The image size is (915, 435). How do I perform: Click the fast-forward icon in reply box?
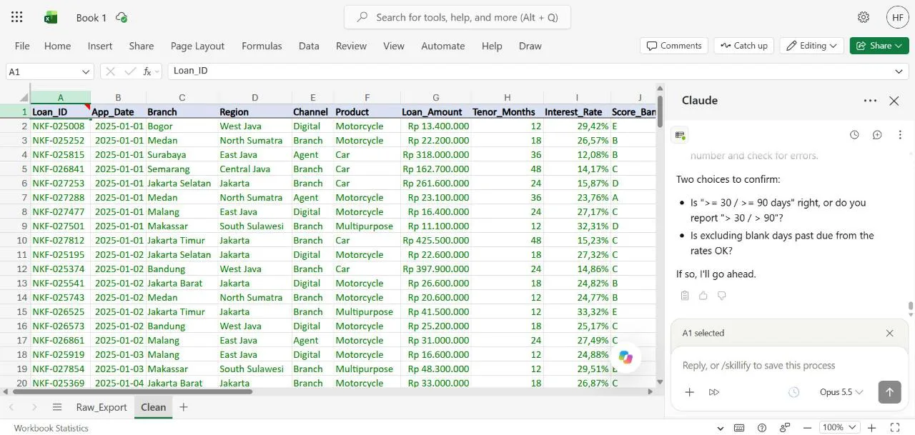tap(713, 392)
